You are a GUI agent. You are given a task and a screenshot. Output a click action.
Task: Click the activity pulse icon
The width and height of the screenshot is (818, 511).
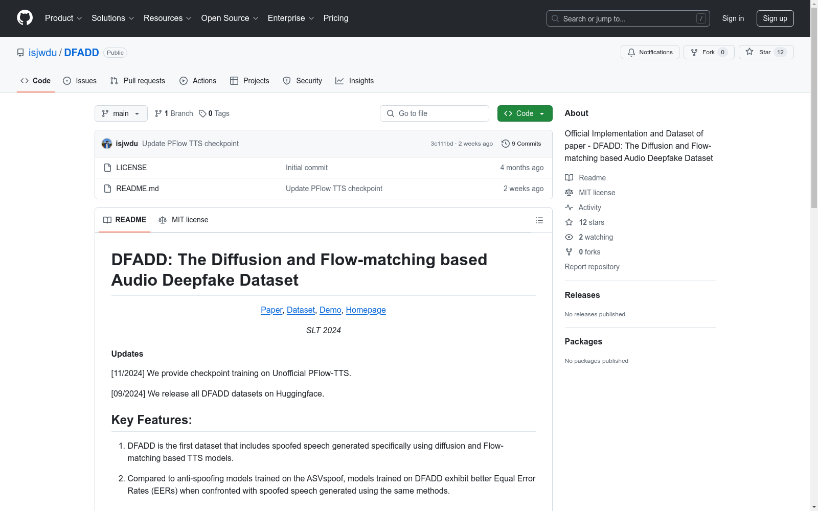(x=569, y=207)
